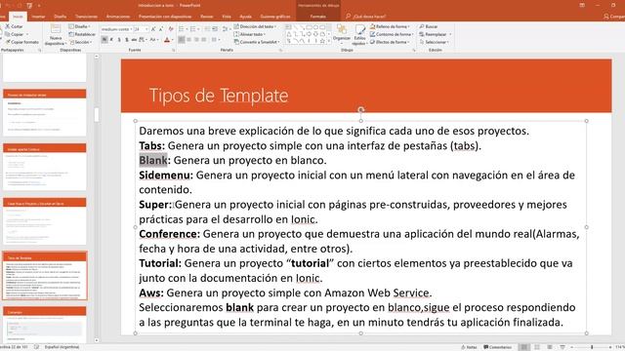Open the change case Aa dropdown
Image resolution: width=625 pixels, height=351 pixels.
154,40
